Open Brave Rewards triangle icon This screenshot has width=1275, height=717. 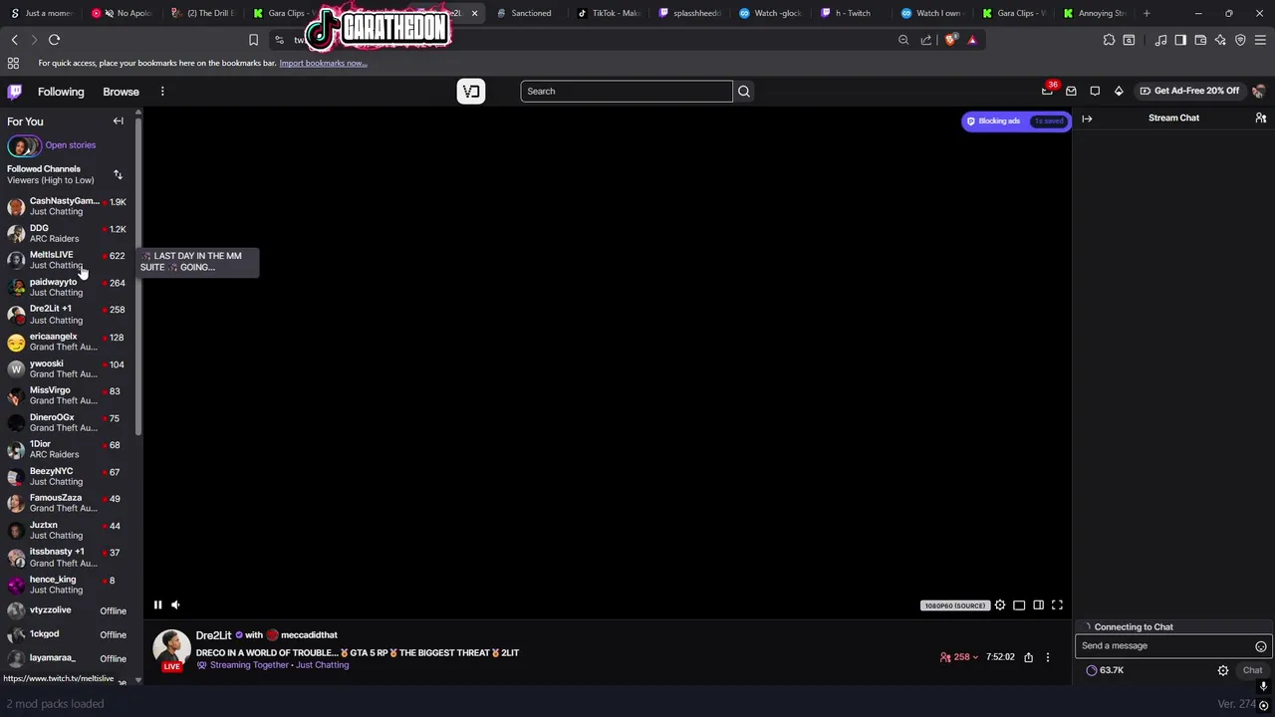click(972, 40)
